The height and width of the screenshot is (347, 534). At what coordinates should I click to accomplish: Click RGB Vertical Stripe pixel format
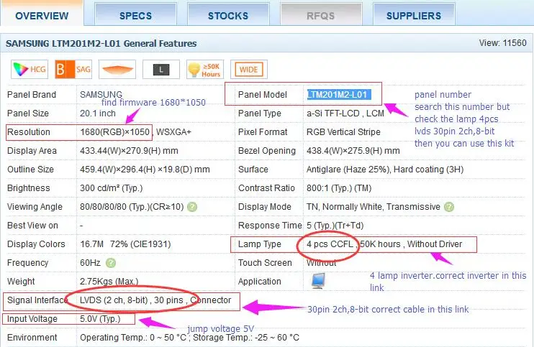click(x=343, y=132)
